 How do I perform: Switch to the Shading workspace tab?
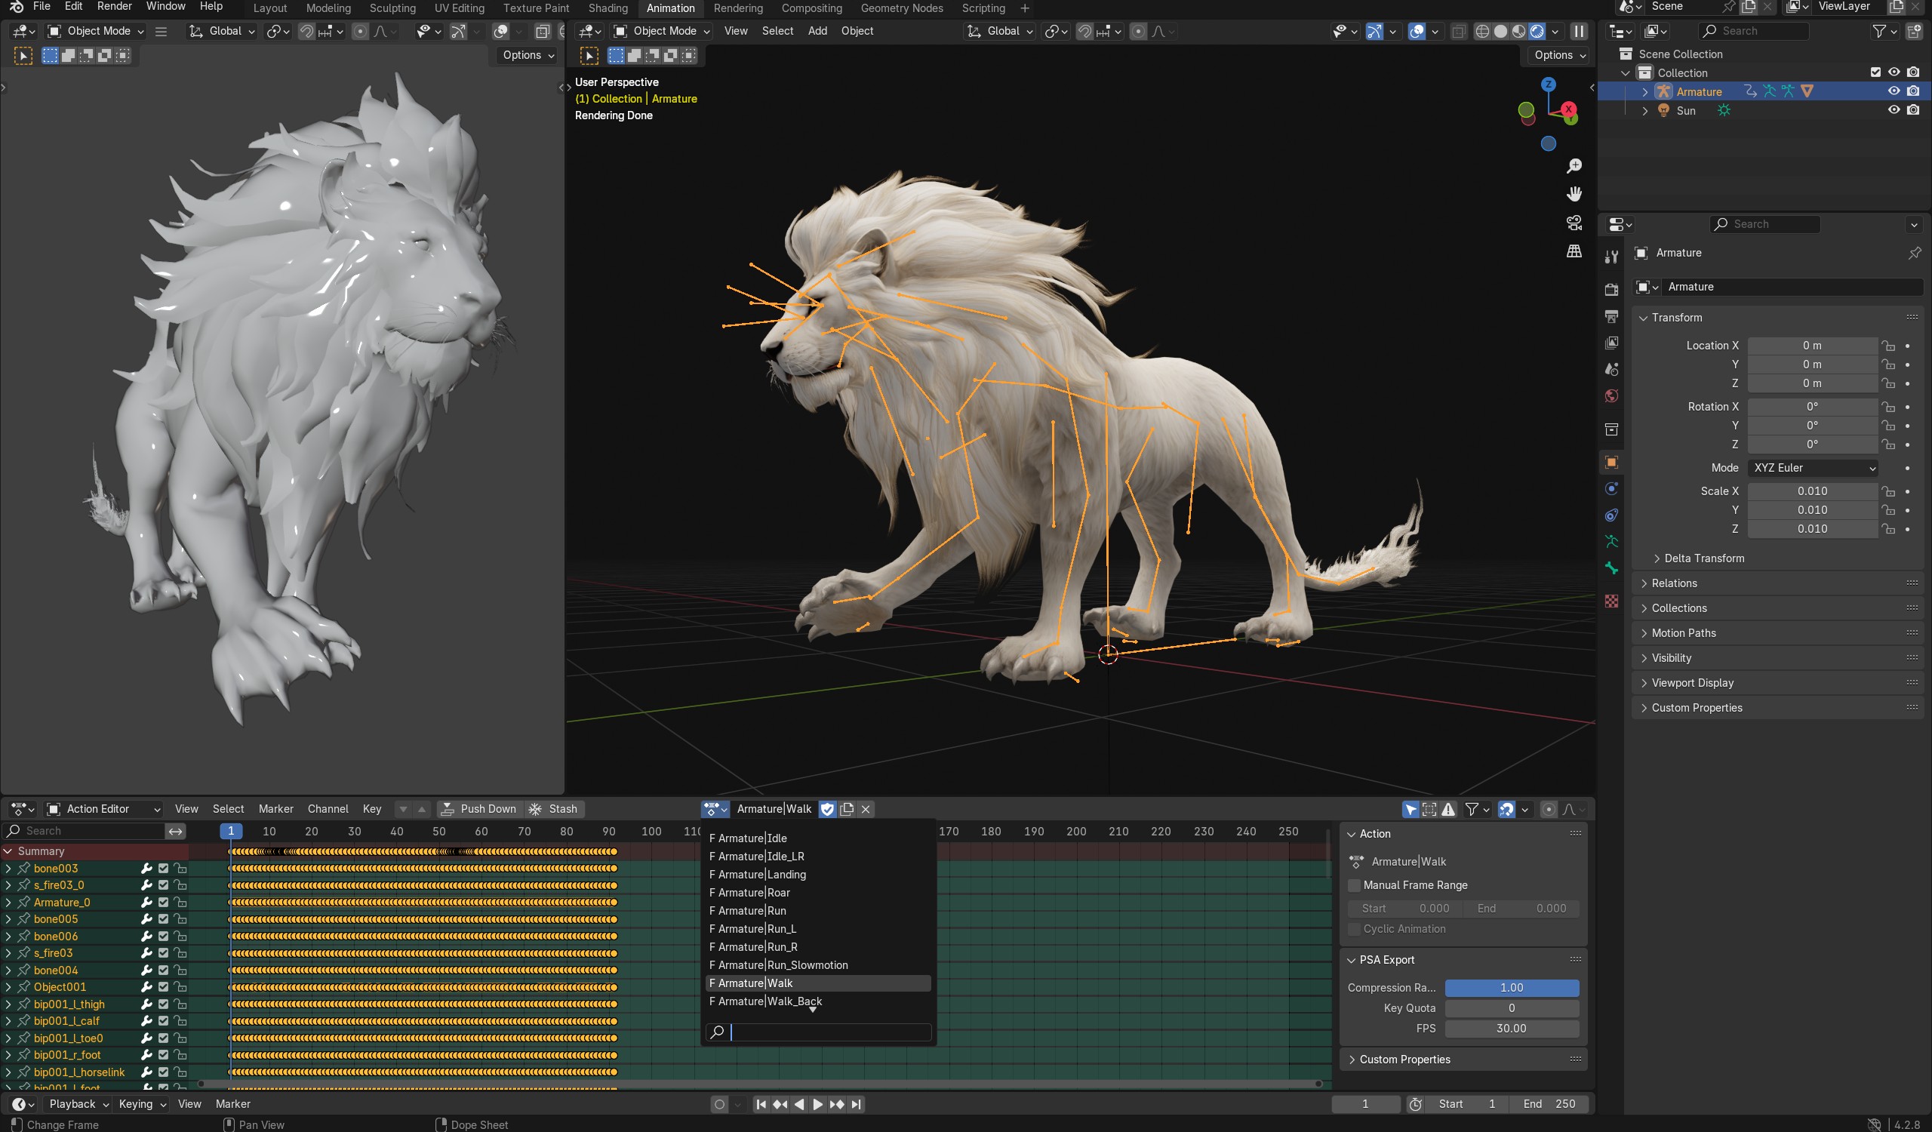pyautogui.click(x=608, y=8)
